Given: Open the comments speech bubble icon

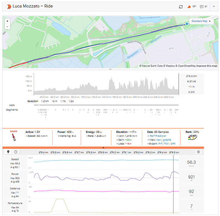Looking at the screenshot, I should [202, 7].
